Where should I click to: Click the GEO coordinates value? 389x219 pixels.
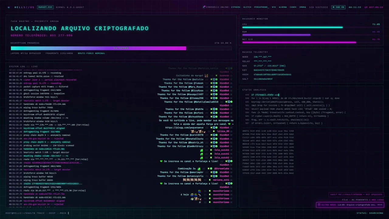[x=270, y=66]
